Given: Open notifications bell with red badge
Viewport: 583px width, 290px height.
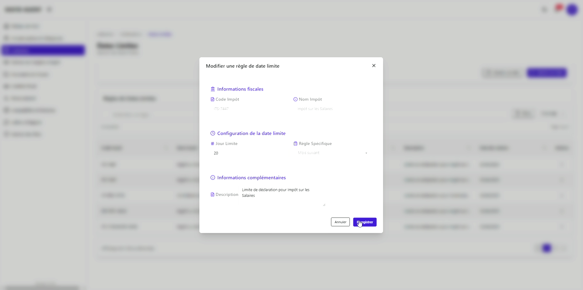Looking at the screenshot, I should tap(557, 10).
